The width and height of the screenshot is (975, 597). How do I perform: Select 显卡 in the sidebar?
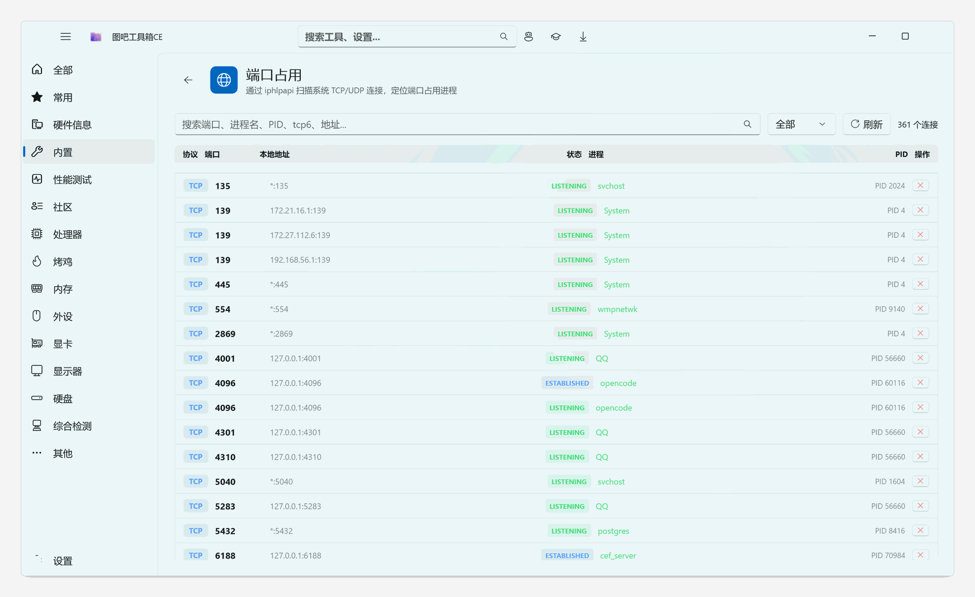pos(89,344)
